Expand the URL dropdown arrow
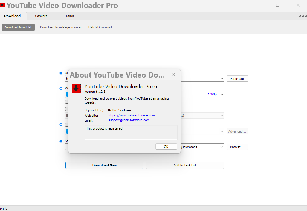This screenshot has width=307, height=211. pos(222,79)
